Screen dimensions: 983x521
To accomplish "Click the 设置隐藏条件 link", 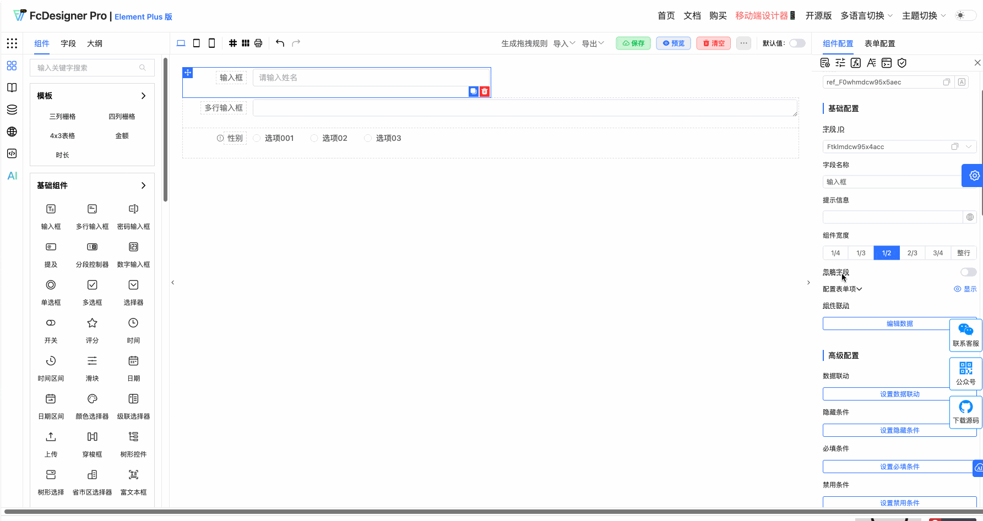I will 900,430.
